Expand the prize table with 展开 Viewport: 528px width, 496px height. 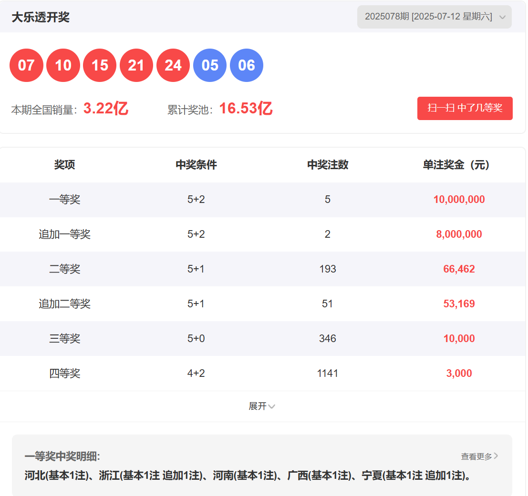[262, 406]
